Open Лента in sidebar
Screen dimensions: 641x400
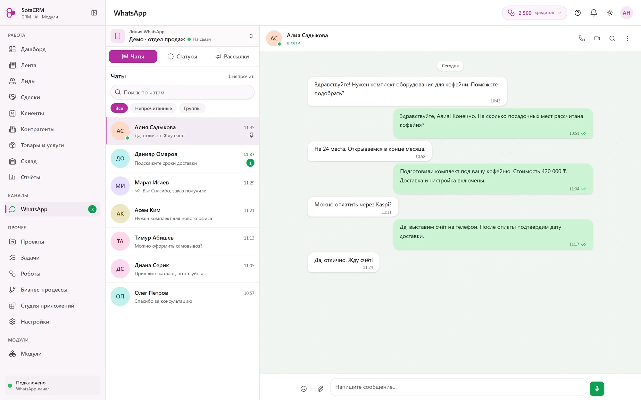[x=53, y=65]
